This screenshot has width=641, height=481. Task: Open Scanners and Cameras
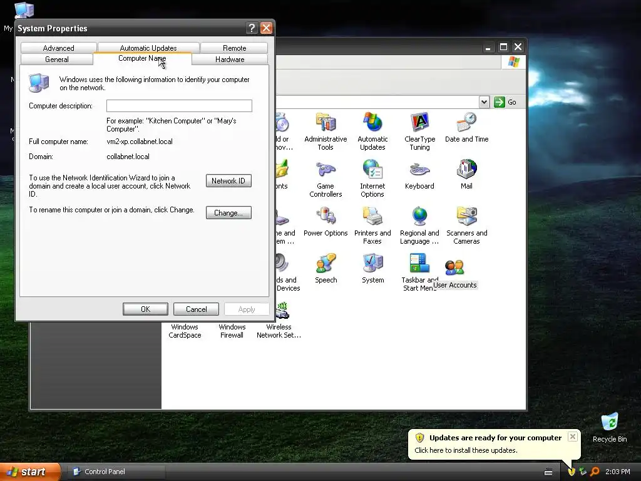[x=466, y=225]
